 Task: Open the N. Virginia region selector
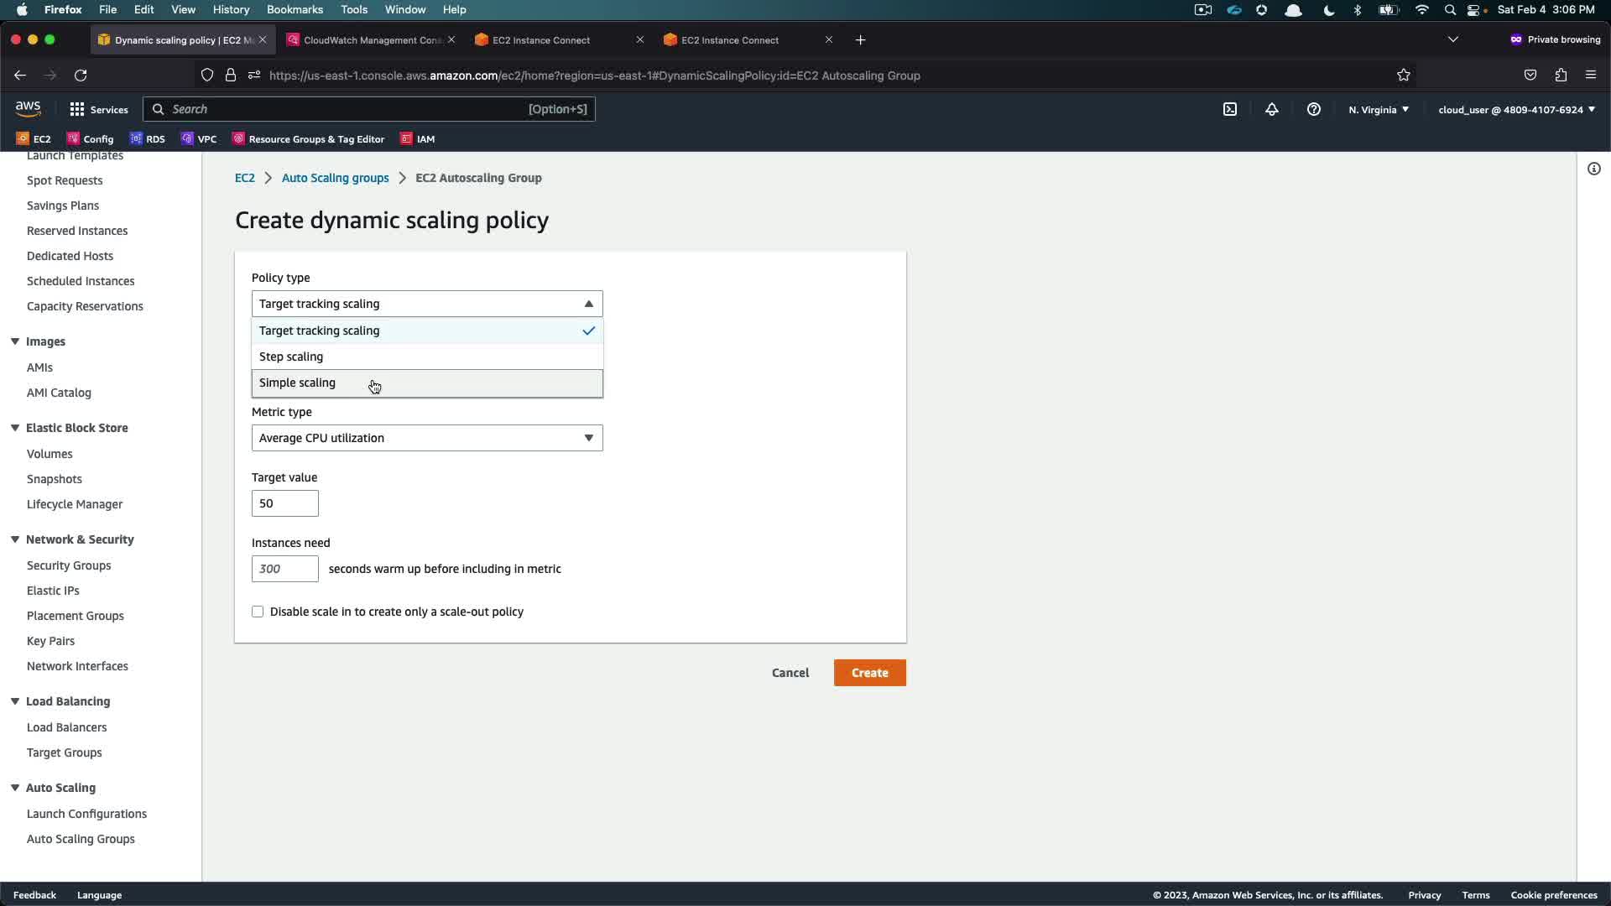pos(1379,109)
